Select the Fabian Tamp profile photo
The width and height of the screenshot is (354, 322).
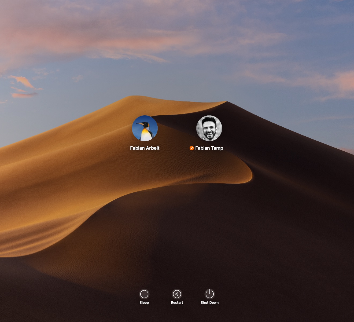tap(209, 128)
